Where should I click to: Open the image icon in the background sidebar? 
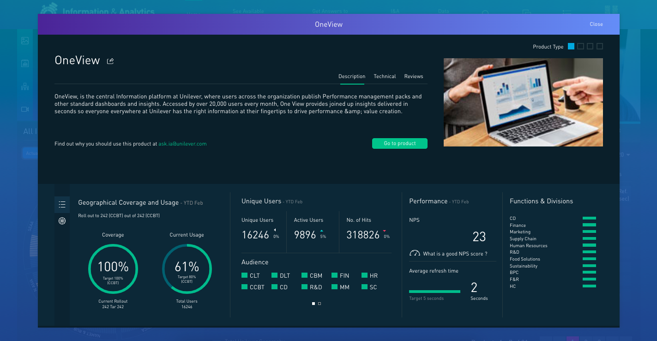(x=25, y=41)
